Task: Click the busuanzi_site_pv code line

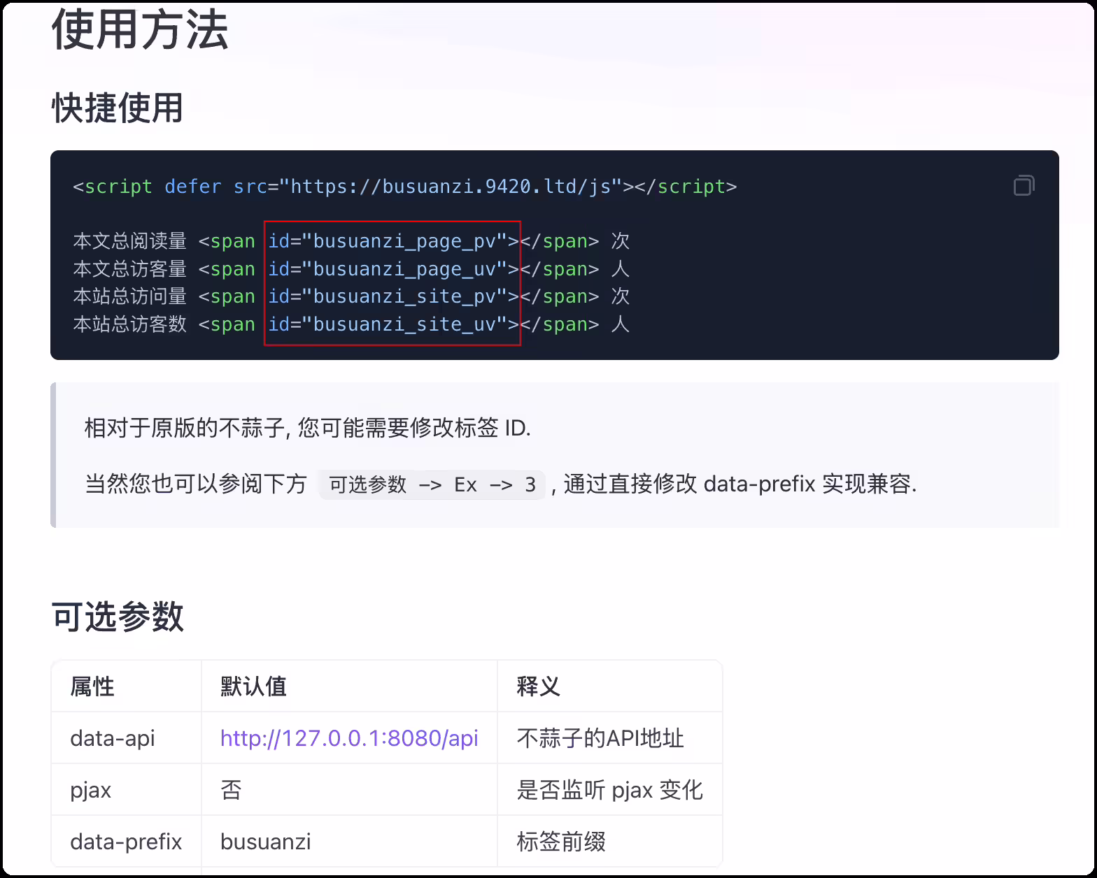Action: [x=351, y=296]
